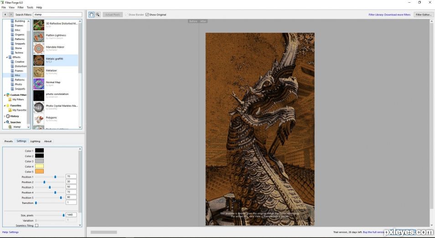Click the History clock icon
The width and height of the screenshot is (435, 238).
8,116
